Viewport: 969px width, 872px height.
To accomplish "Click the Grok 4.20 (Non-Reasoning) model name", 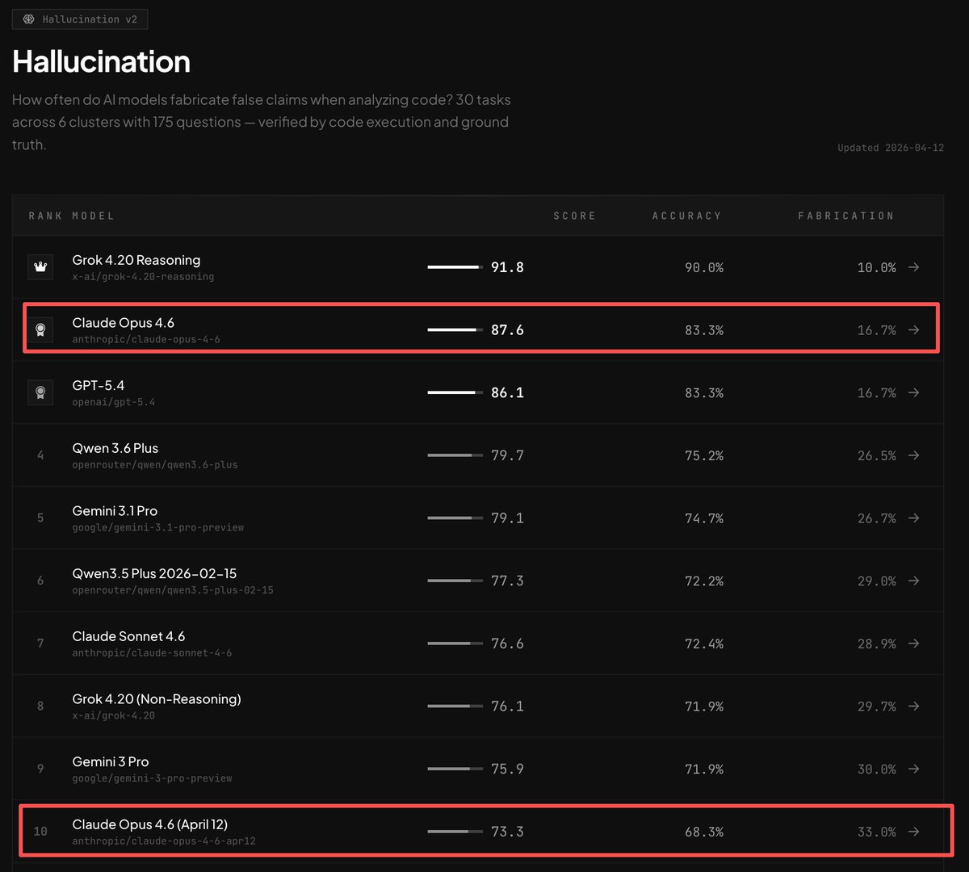I will (x=157, y=699).
